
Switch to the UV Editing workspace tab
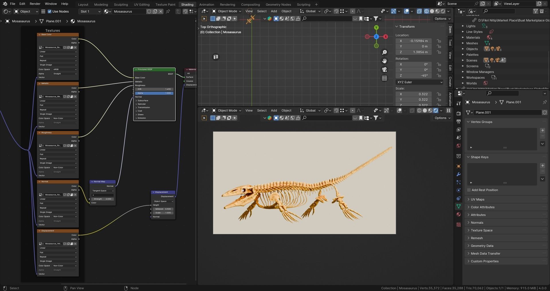point(142,5)
